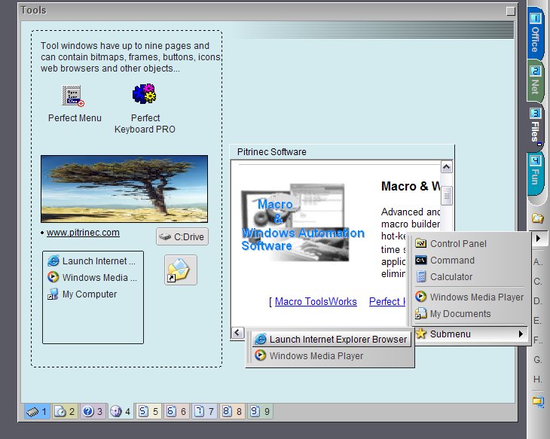Click the desert tree bitmap image
Image resolution: width=550 pixels, height=439 pixels.
click(124, 189)
